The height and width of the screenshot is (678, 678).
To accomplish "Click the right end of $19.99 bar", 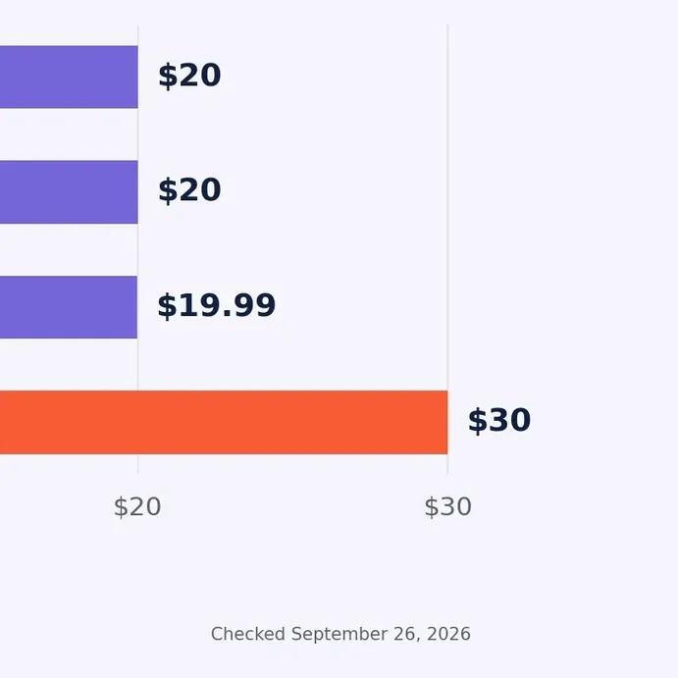I will 134,307.
